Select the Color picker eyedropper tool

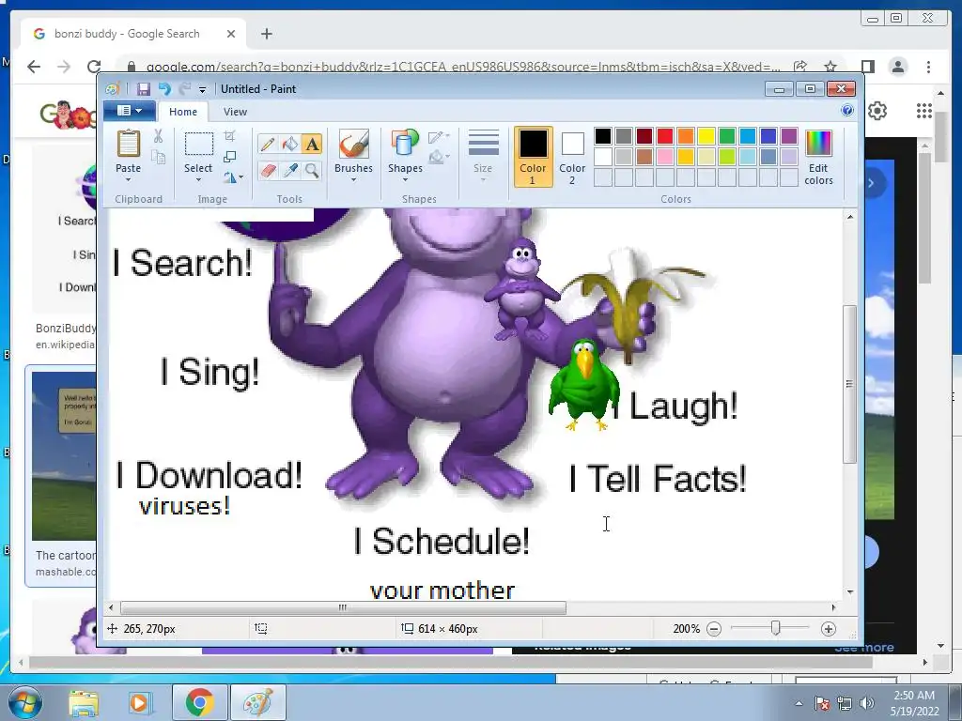[x=289, y=170]
